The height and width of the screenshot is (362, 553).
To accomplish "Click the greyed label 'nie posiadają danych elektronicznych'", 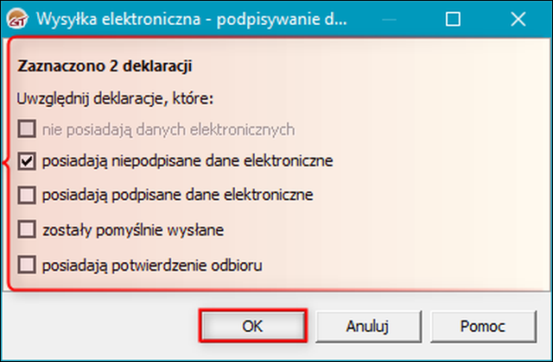I will (x=168, y=129).
